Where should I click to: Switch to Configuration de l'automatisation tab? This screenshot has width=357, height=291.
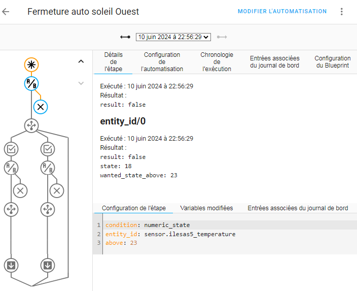pyautogui.click(x=162, y=62)
